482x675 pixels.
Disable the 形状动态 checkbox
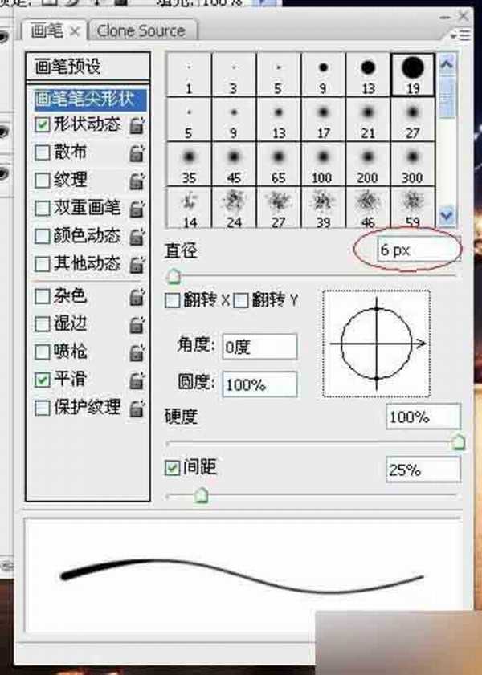tap(43, 125)
